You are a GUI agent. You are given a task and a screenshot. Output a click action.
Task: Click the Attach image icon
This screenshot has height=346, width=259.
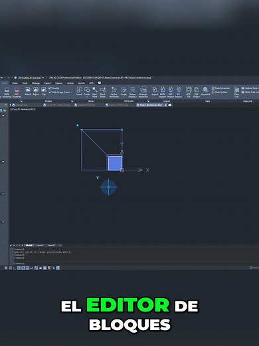pyautogui.click(x=28, y=91)
